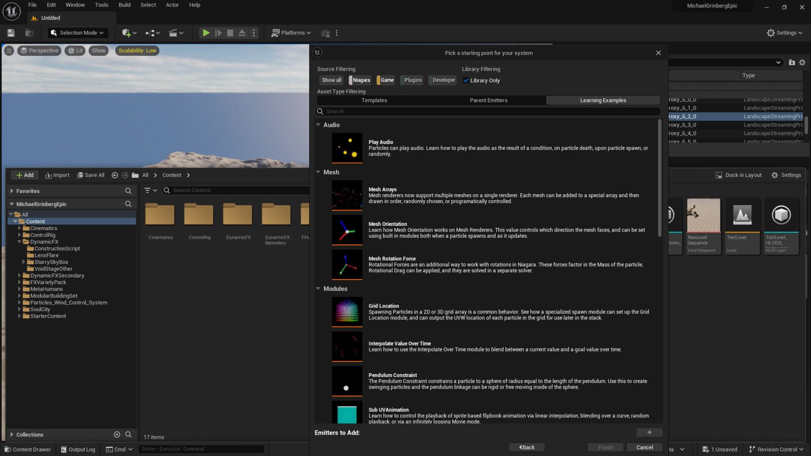Viewport: 811px width, 456px height.
Task: Select the Grid Location example thumbnail
Action: click(347, 312)
